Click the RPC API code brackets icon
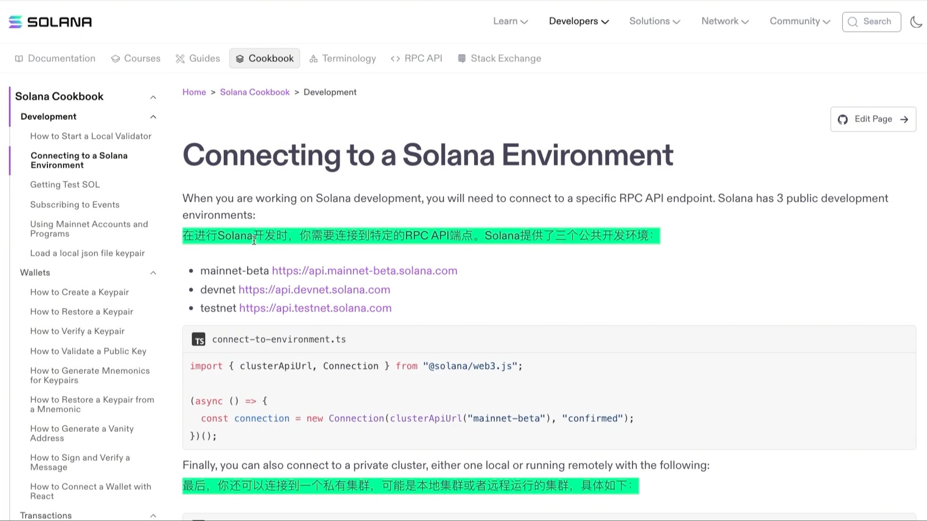The image size is (927, 521). [x=395, y=59]
